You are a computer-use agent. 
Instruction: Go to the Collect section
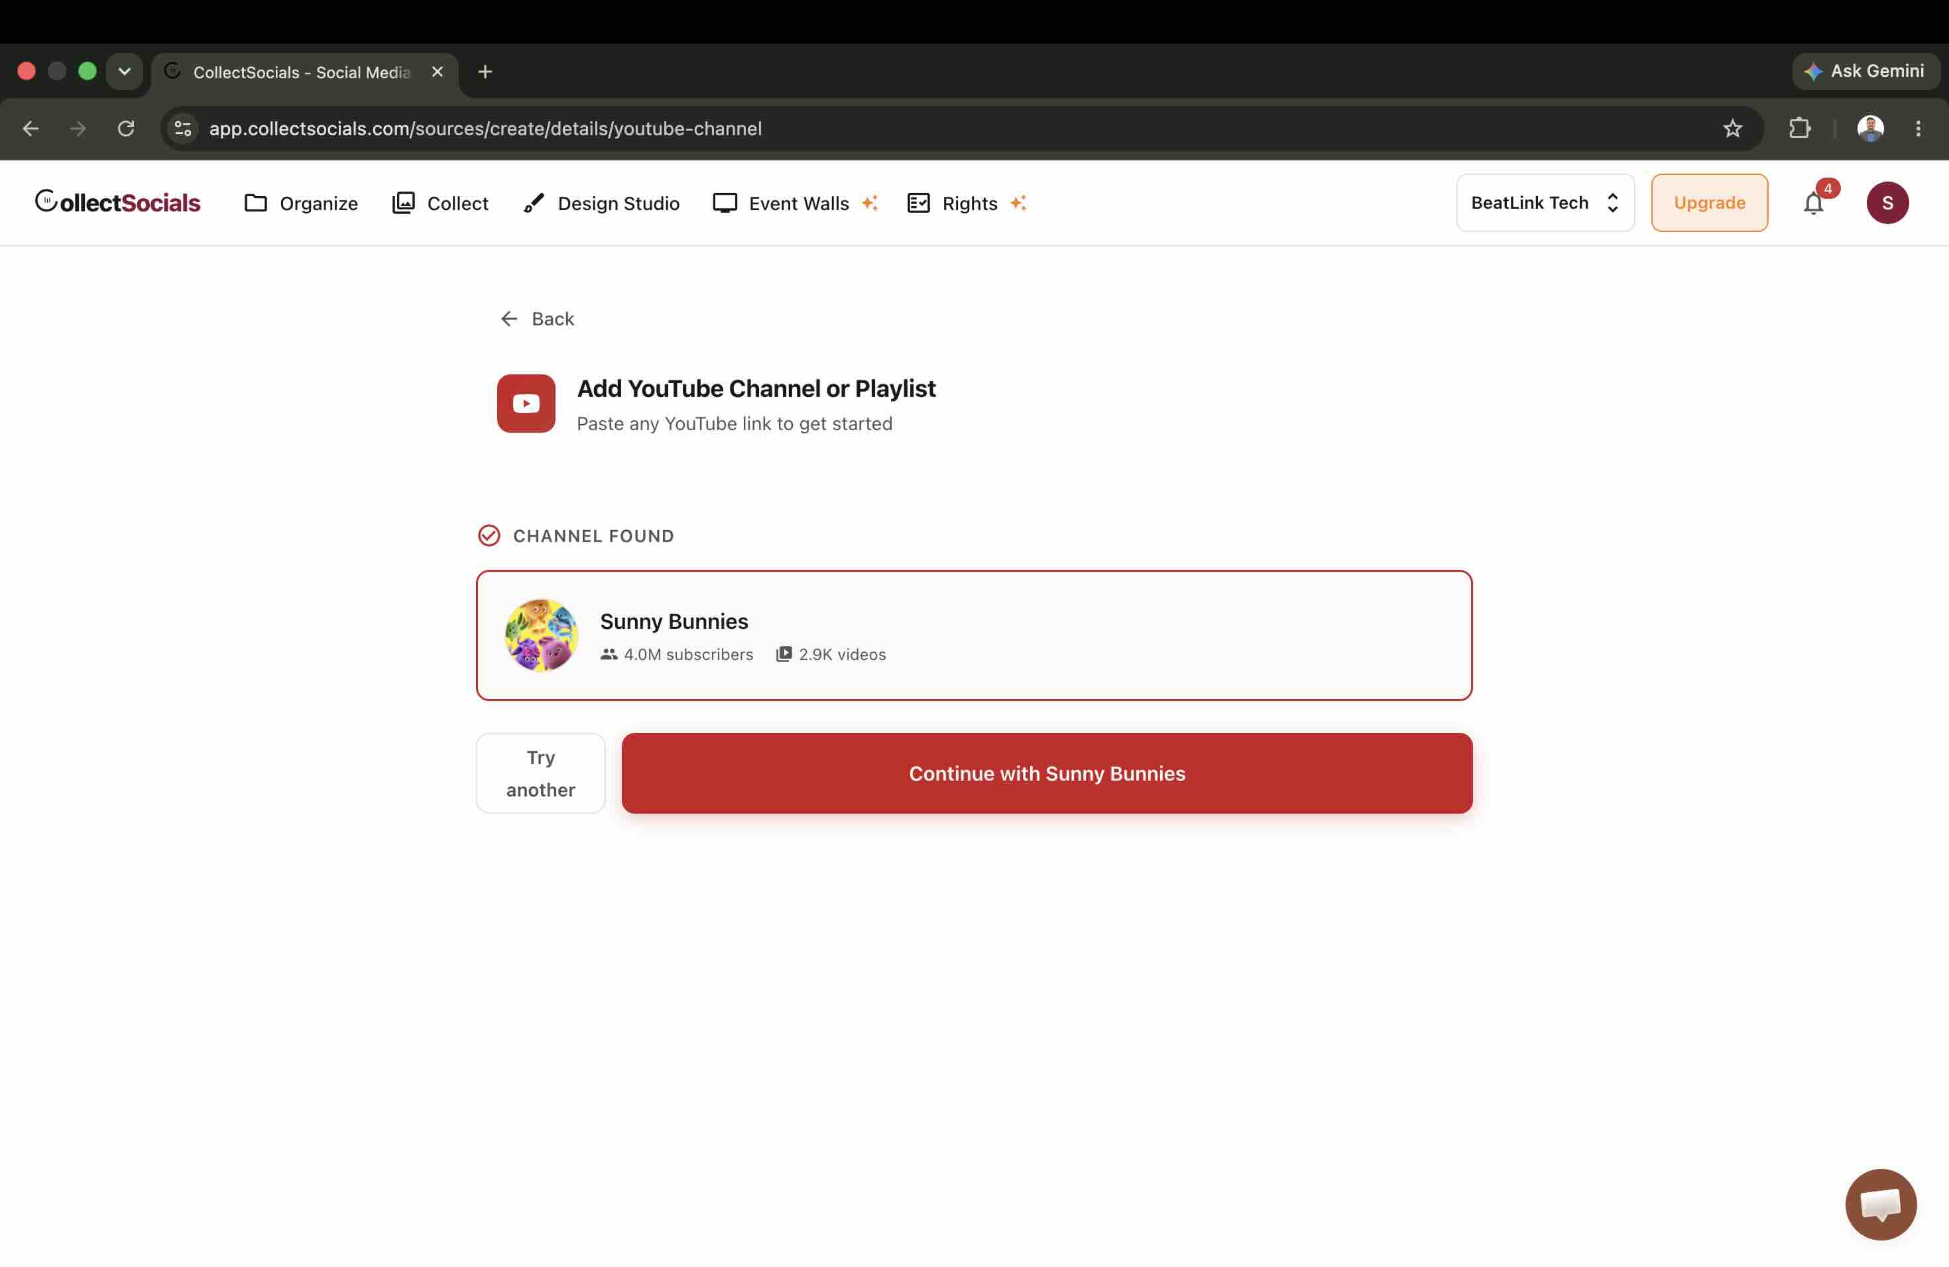pos(440,203)
